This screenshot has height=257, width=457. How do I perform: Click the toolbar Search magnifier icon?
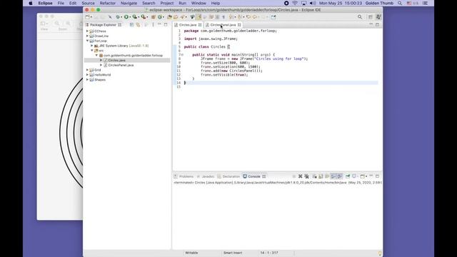(360, 17)
